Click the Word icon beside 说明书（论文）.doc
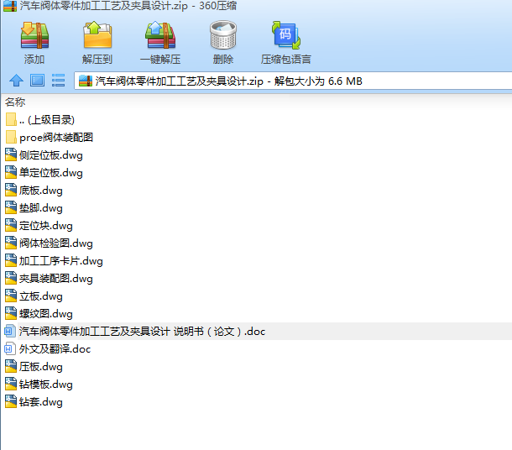 [9, 331]
